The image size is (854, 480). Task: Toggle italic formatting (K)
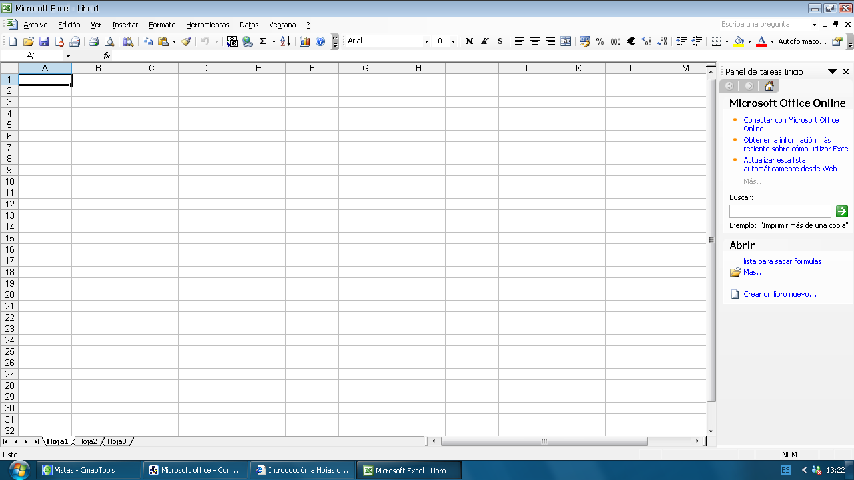pyautogui.click(x=484, y=41)
